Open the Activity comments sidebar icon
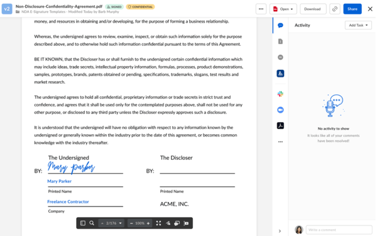This screenshot has width=377, height=236. [x=280, y=25]
